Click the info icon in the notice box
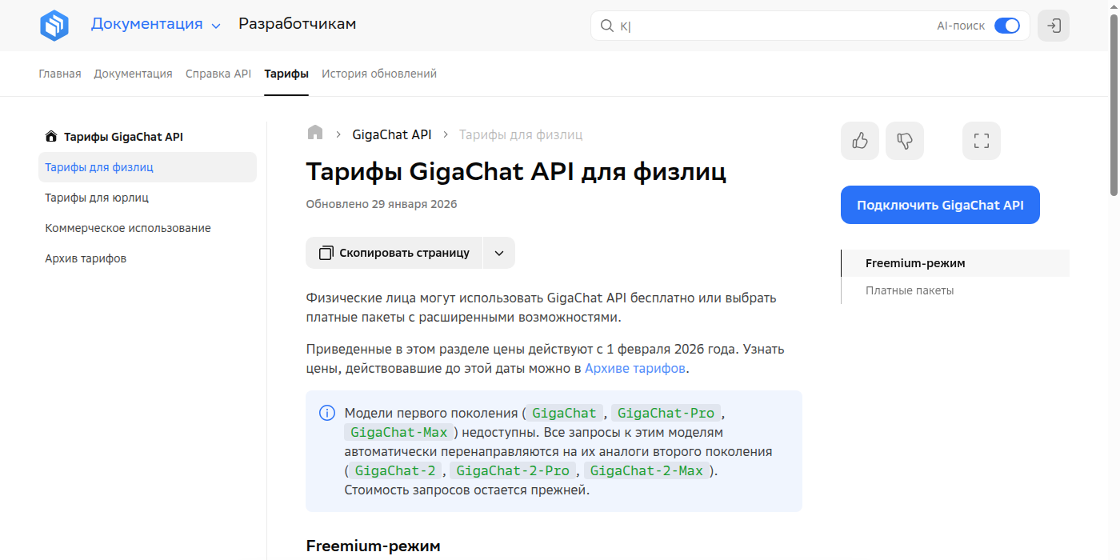1120x560 pixels. pyautogui.click(x=326, y=412)
